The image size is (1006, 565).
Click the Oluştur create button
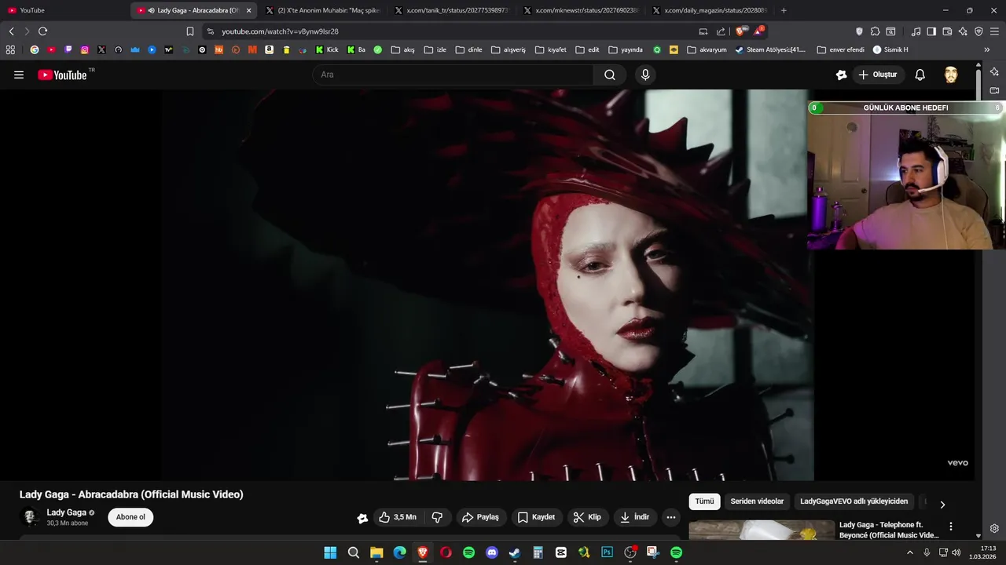pos(878,75)
